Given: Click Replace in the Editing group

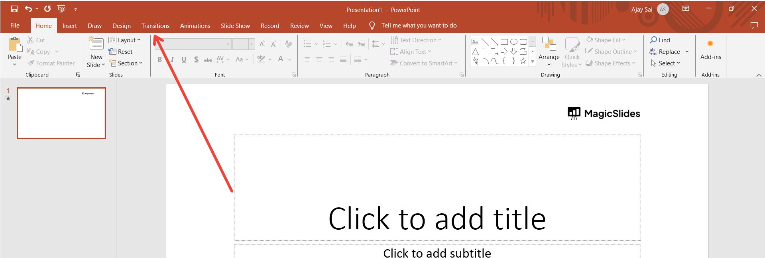Looking at the screenshot, I should [669, 51].
